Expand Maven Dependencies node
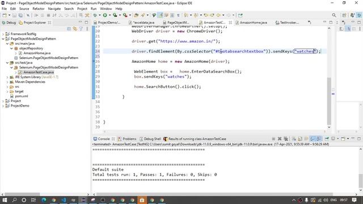The image size is (363, 204). [x=7, y=82]
